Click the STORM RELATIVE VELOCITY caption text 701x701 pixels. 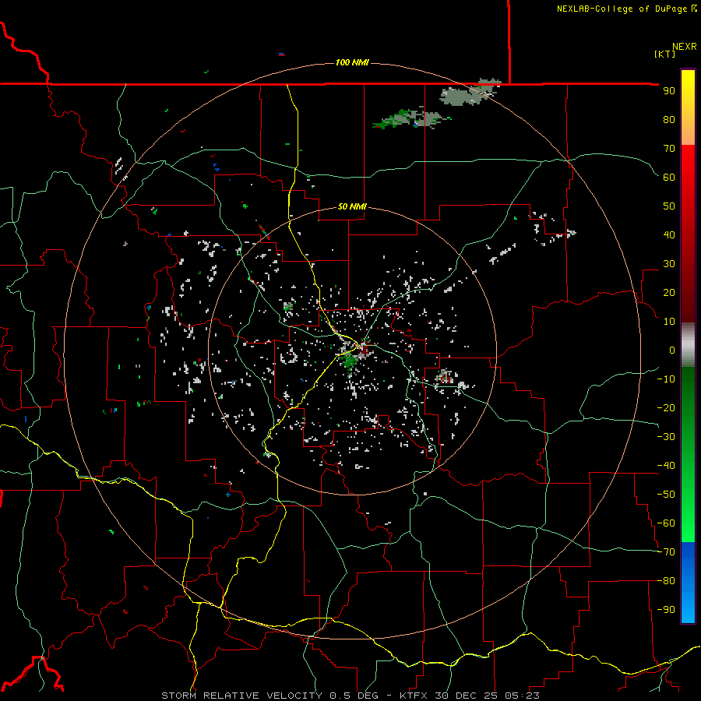(x=241, y=696)
